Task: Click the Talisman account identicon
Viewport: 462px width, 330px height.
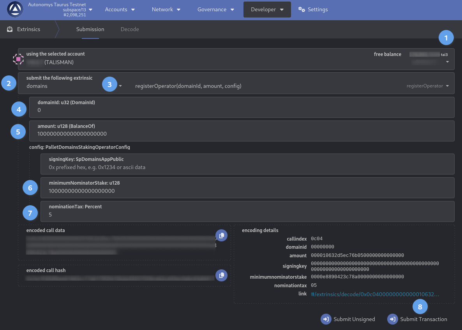Action: click(x=18, y=59)
